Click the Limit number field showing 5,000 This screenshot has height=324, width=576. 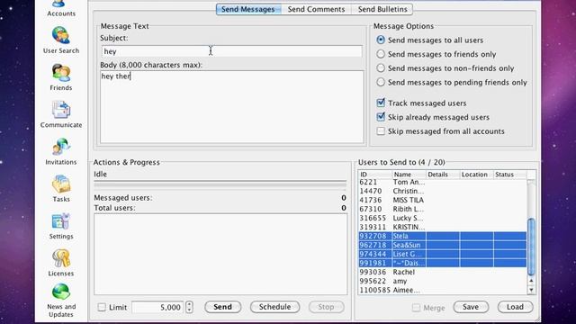click(157, 307)
